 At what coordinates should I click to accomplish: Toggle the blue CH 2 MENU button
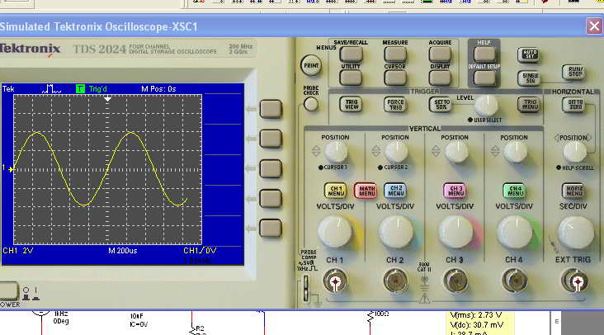click(395, 191)
